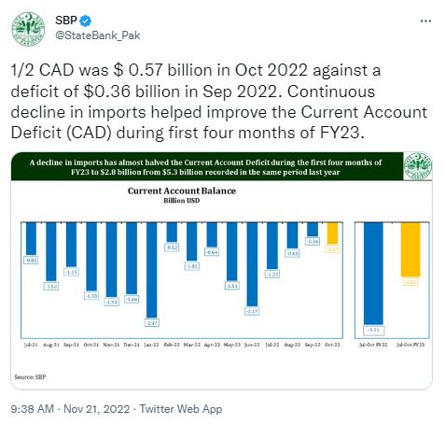Click the Jan-22 blue bar
Viewport: 445px width, 424px height.
pyautogui.click(x=152, y=270)
